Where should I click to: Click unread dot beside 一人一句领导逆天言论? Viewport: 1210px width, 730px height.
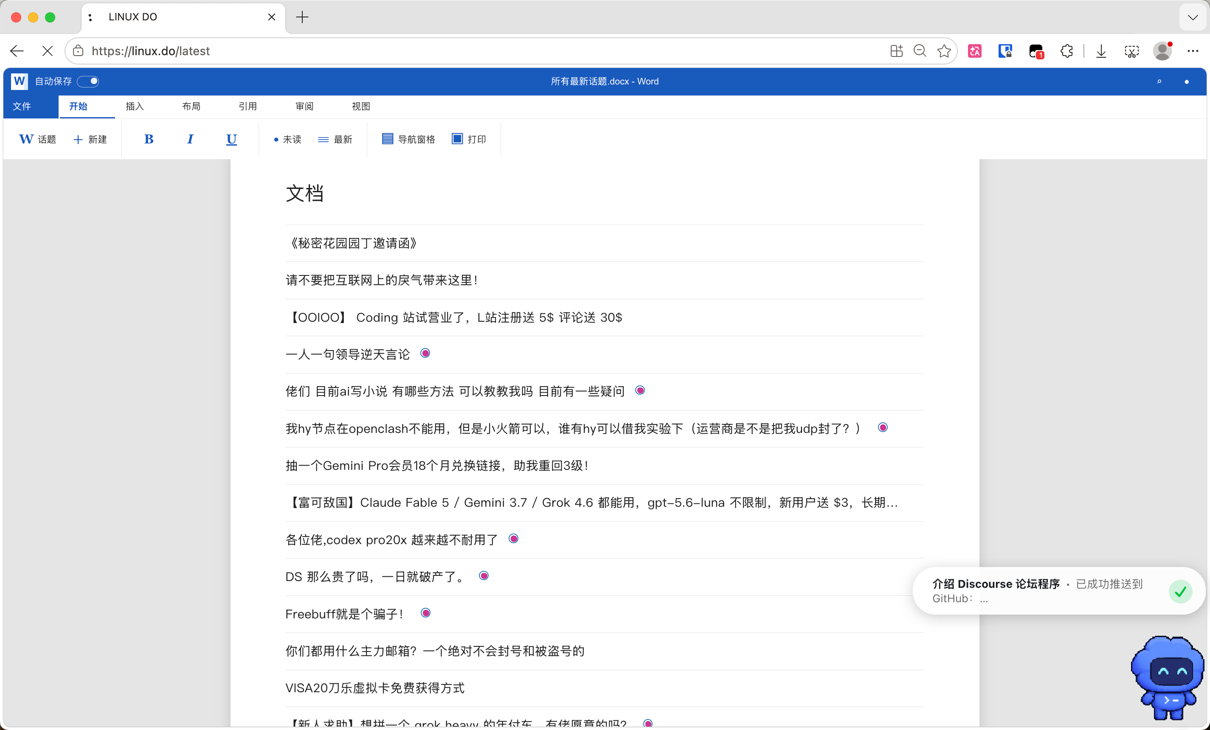click(425, 354)
